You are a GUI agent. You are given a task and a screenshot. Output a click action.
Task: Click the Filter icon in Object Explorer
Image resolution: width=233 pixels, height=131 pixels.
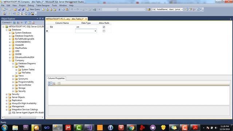(x=25, y=23)
